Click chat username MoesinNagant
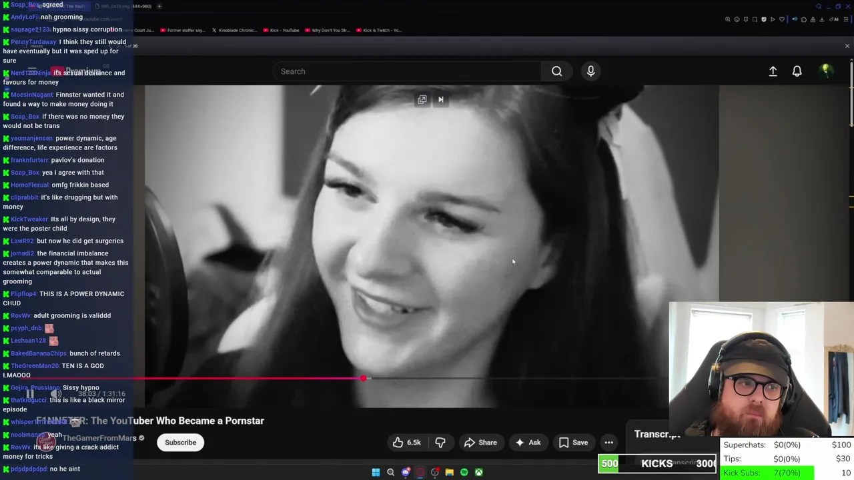This screenshot has height=480, width=854. pyautogui.click(x=31, y=95)
